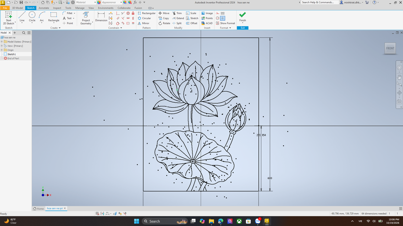Toggle the Construction line format

pos(218,13)
